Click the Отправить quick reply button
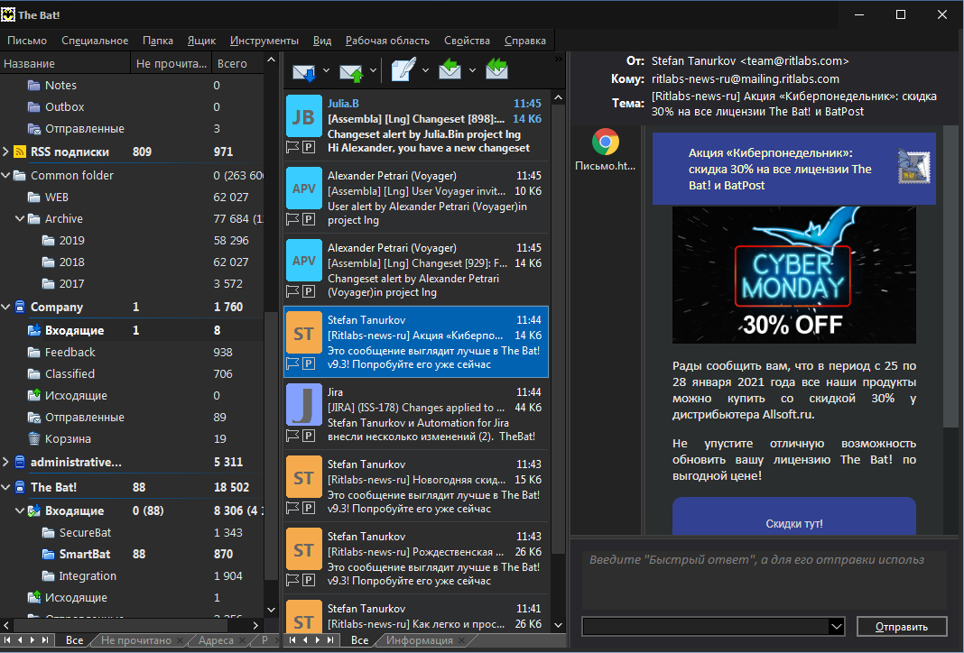This screenshot has width=964, height=653. [902, 627]
